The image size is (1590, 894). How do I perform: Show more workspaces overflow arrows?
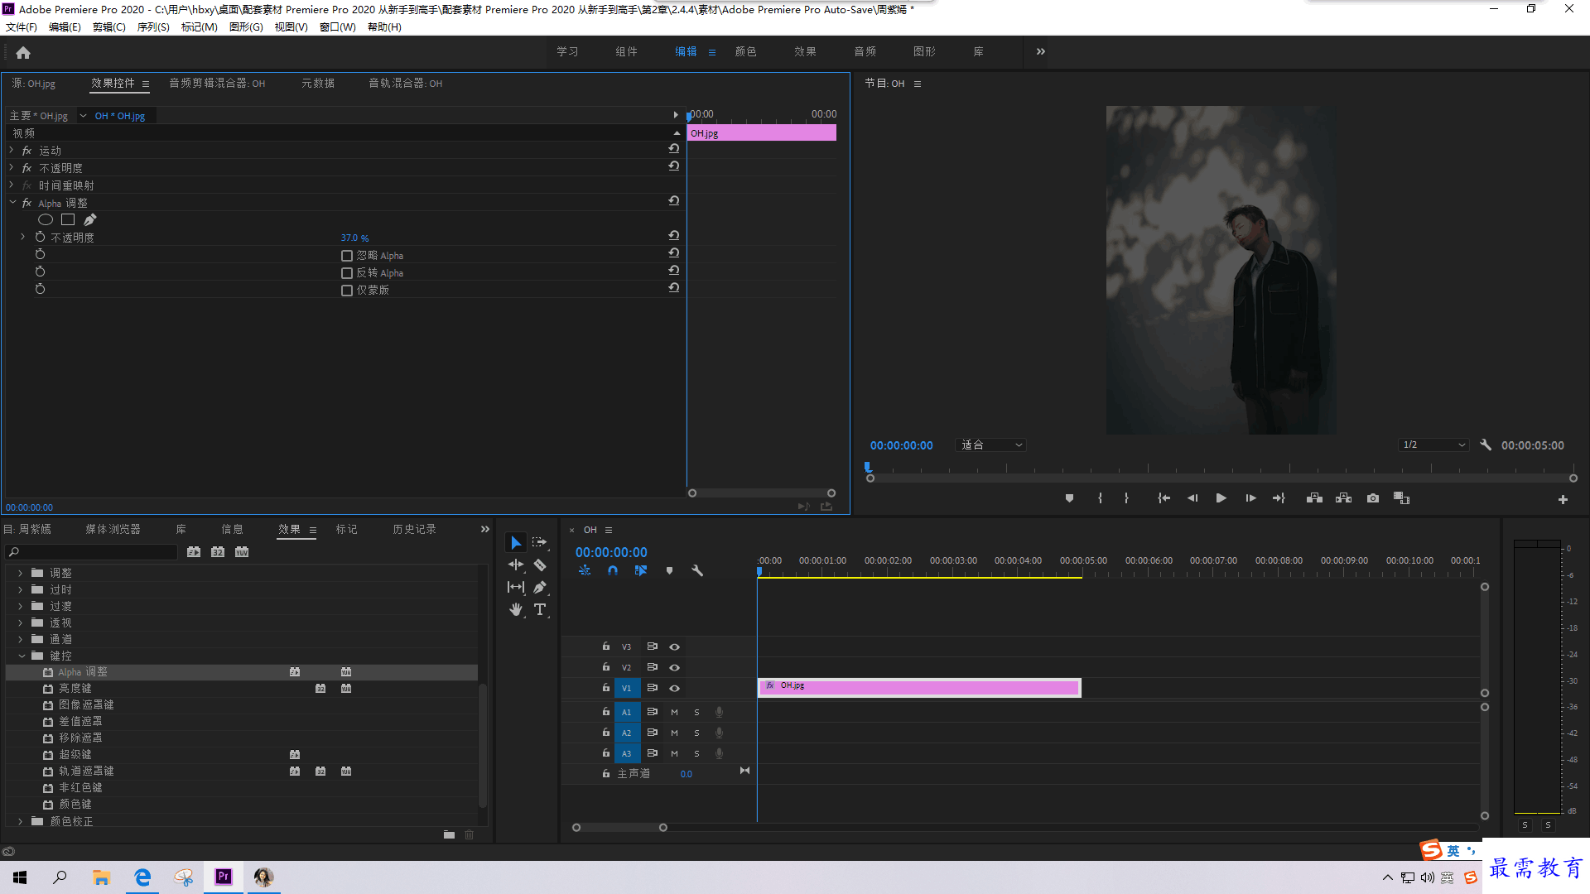pyautogui.click(x=1040, y=51)
